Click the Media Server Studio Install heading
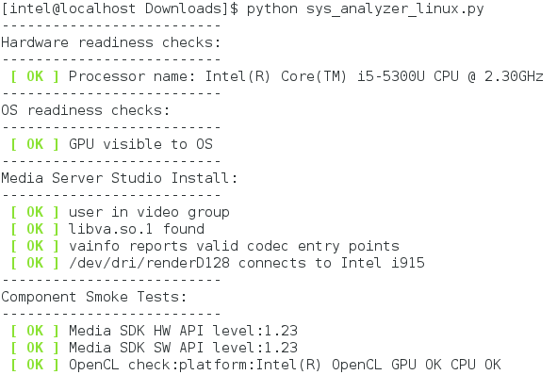557x375 pixels. [119, 178]
